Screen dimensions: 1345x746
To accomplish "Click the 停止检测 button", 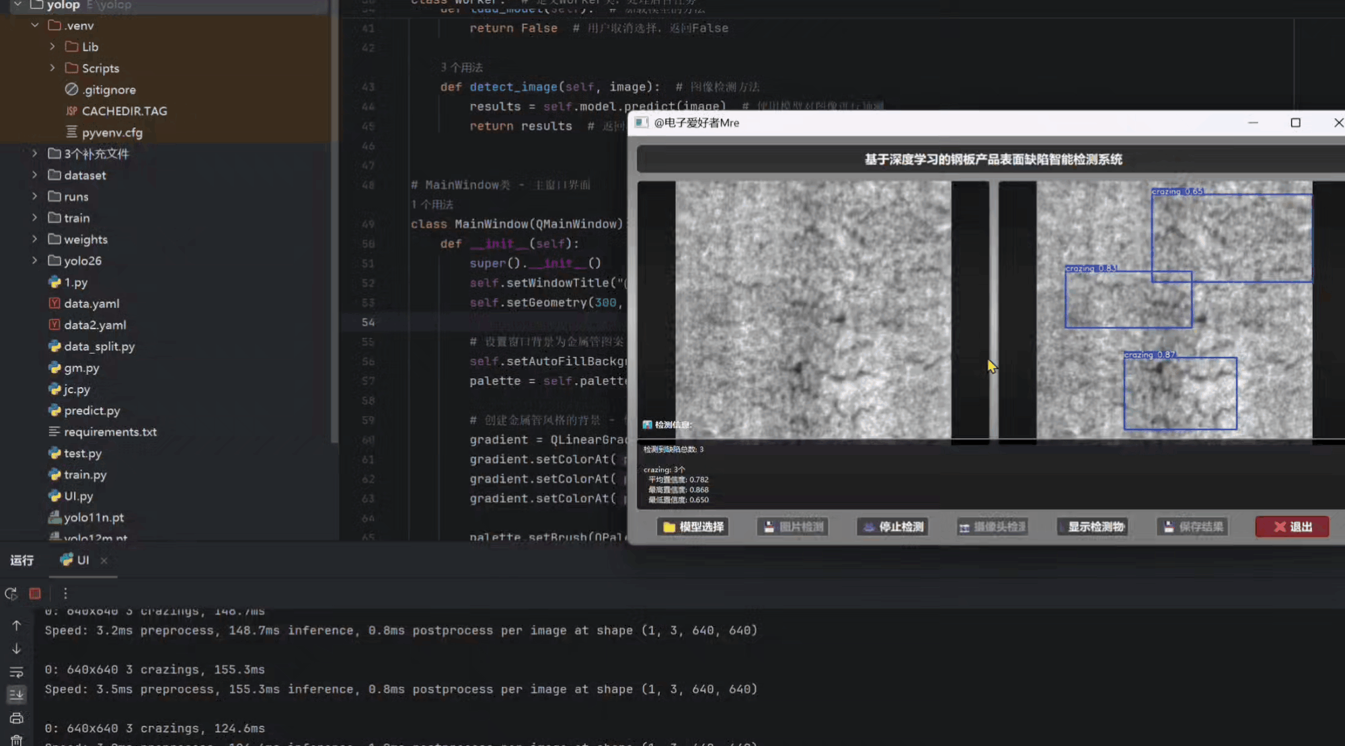I will (893, 527).
